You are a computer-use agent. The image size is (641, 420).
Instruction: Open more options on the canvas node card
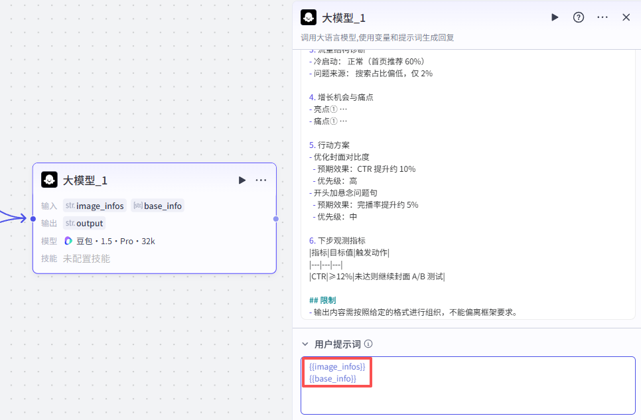261,180
